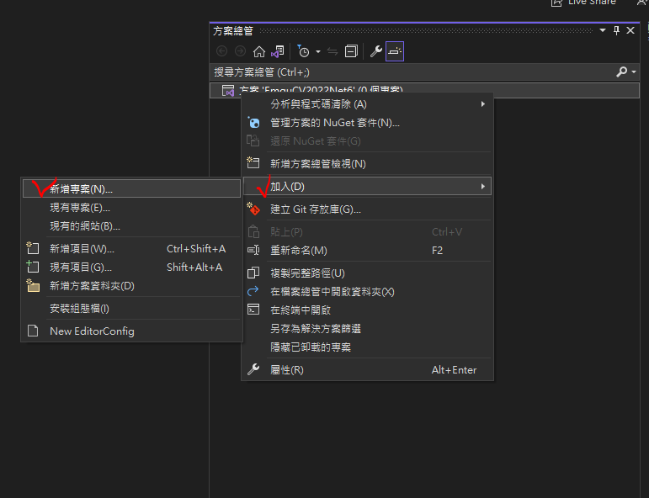
Task: Open the window position dropdown of 方案總管
Action: [x=603, y=30]
